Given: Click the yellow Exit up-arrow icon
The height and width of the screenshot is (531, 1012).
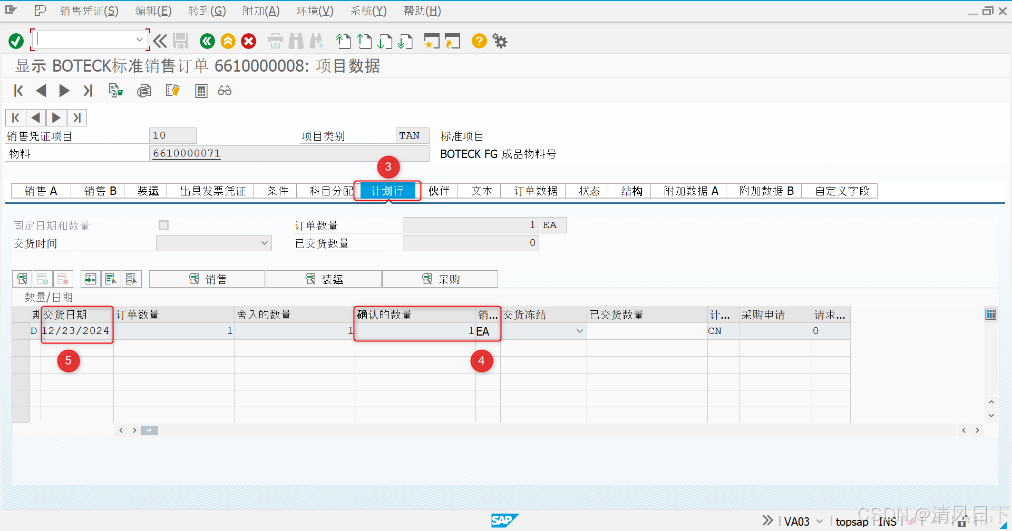Looking at the screenshot, I should 228,41.
